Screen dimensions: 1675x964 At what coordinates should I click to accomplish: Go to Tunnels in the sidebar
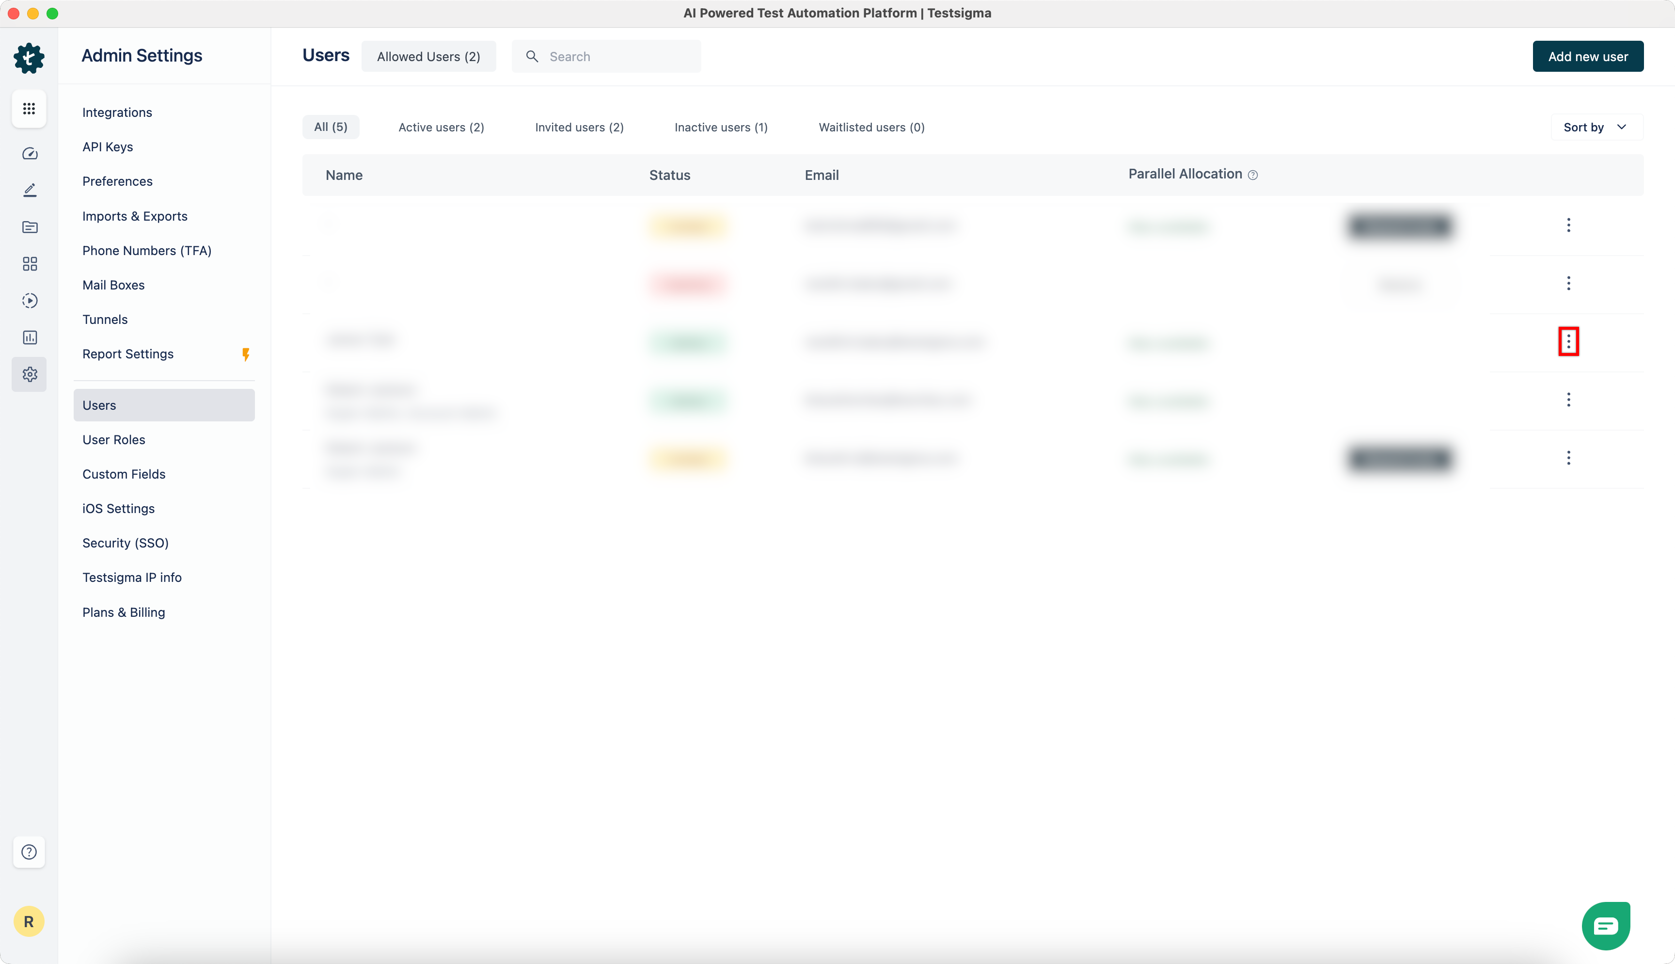click(105, 320)
